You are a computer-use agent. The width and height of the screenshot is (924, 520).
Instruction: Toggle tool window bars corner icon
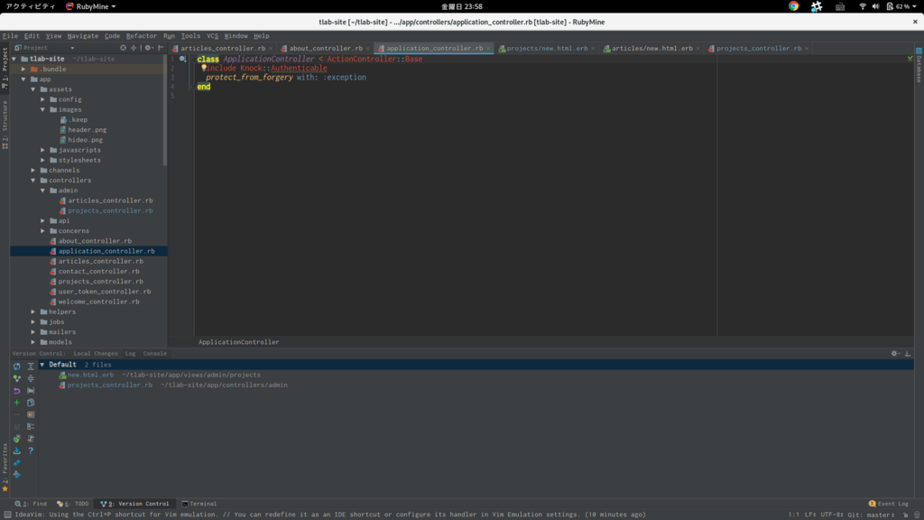coord(7,515)
